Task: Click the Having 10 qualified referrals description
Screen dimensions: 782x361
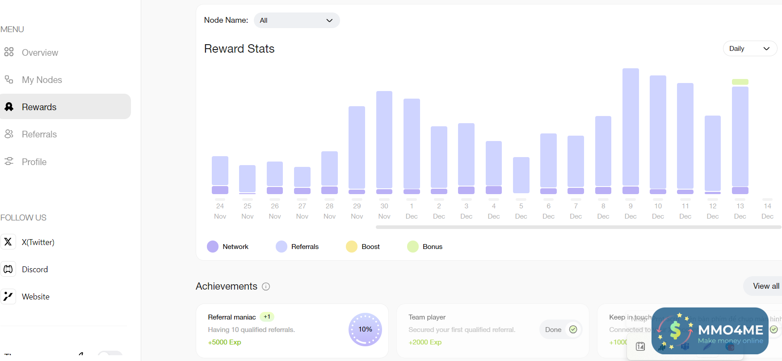Action: click(251, 330)
